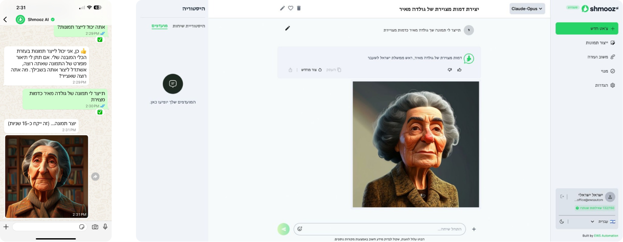Give the AI response a thumbs up
This screenshot has height=242, width=623.
(459, 70)
